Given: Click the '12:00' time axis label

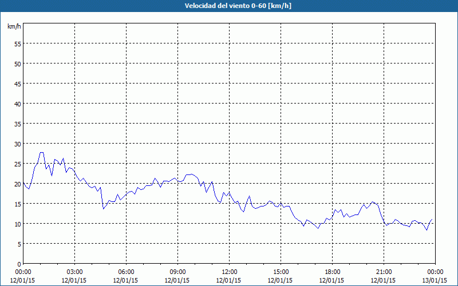Looking at the screenshot, I should (230, 272).
